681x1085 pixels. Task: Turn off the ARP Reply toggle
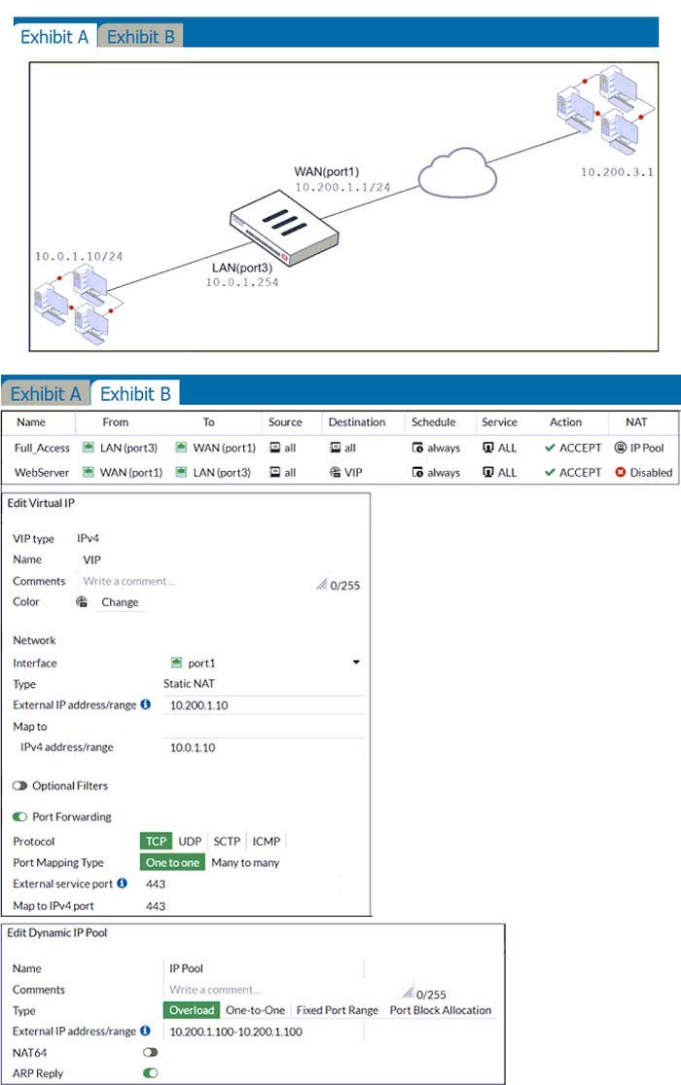(151, 1072)
